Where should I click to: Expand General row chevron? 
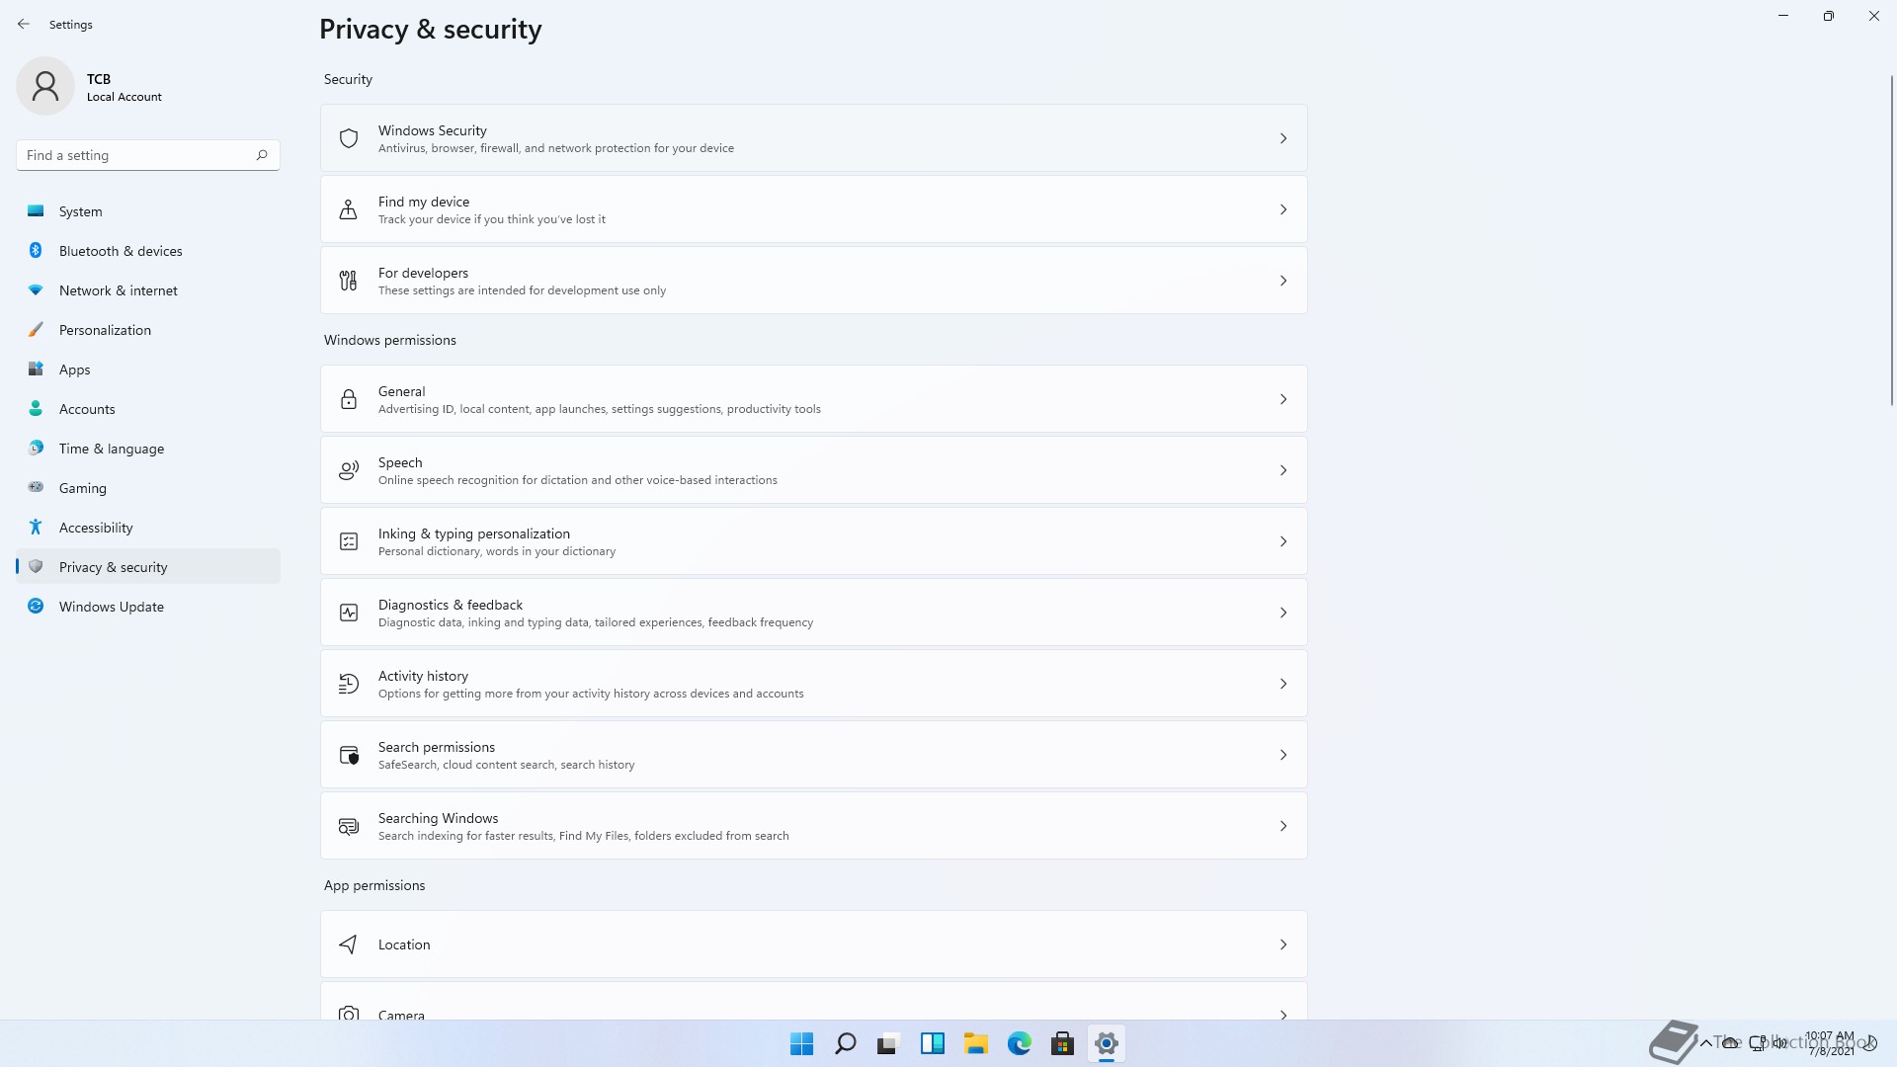[1283, 399]
